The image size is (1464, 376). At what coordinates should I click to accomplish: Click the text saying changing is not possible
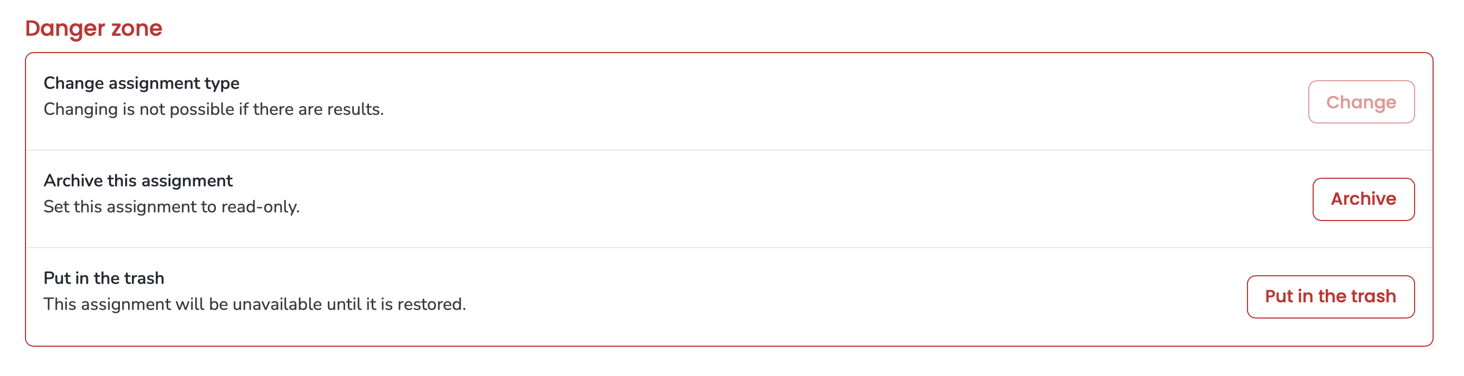214,109
